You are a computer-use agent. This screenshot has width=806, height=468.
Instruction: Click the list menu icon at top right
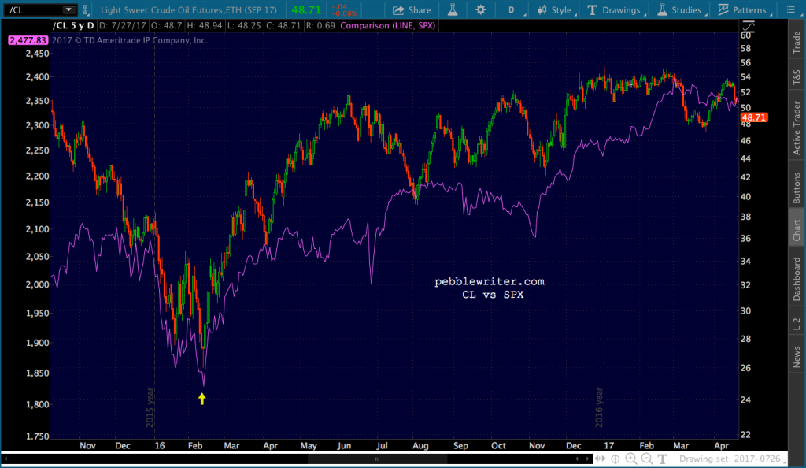click(x=791, y=9)
